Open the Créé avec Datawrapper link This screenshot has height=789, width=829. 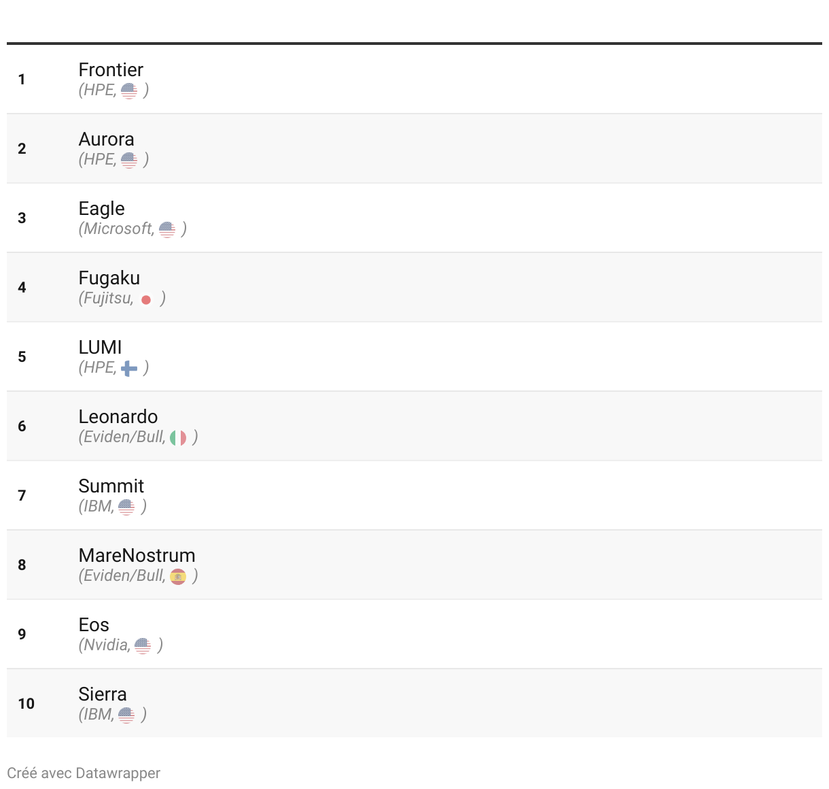pos(84,773)
